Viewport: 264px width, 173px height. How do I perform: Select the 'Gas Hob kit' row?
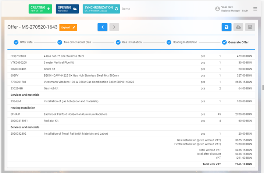pyautogui.click(x=131, y=88)
